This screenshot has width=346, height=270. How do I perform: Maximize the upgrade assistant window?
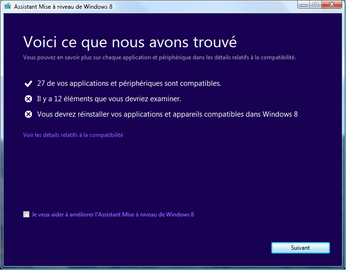coord(316,5)
